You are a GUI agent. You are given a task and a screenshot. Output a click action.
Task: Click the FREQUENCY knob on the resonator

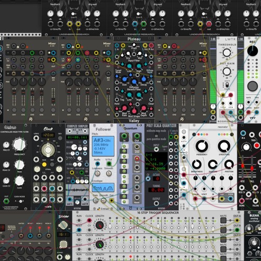pos(202,146)
